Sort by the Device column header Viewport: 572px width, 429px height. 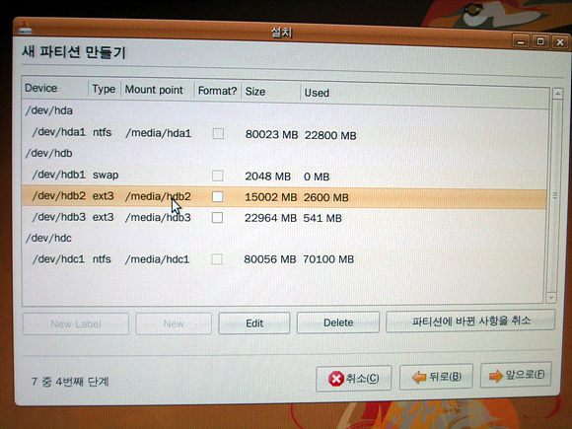[55, 89]
